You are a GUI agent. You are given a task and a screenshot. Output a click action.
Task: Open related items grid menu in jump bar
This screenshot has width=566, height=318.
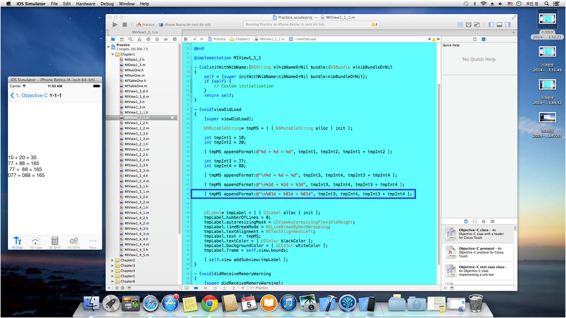186,39
